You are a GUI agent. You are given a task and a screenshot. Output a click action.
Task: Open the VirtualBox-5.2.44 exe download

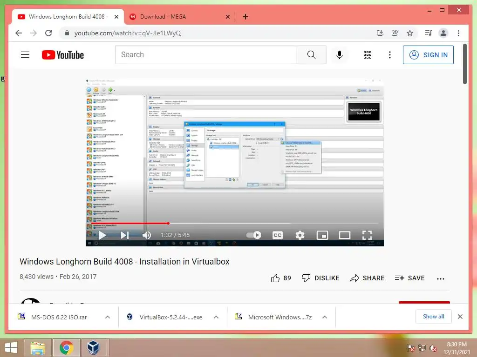click(x=164, y=317)
